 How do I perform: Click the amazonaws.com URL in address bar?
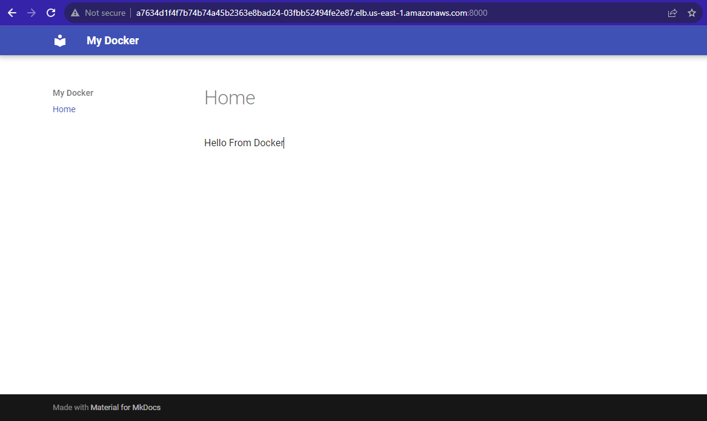pos(311,13)
